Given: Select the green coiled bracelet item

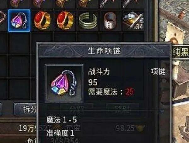Looking at the screenshot, I should tap(88, 21).
